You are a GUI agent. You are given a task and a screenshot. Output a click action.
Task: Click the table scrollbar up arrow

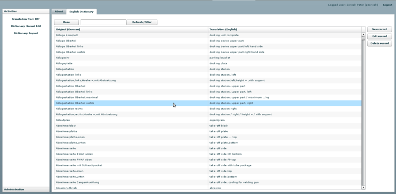point(363,34)
